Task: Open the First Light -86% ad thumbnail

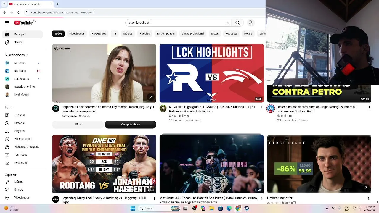Action: 319,164
